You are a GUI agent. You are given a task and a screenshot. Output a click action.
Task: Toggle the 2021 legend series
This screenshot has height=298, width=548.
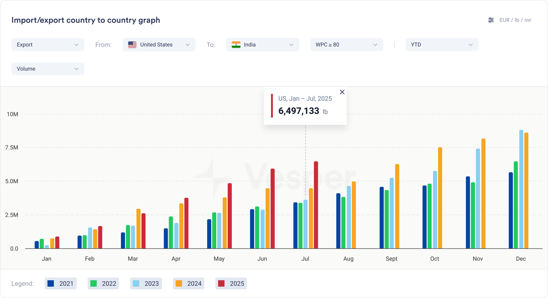(61, 284)
